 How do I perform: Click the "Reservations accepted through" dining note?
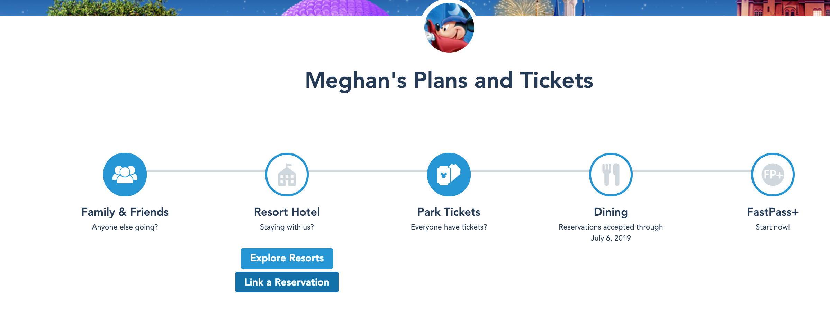tap(611, 227)
